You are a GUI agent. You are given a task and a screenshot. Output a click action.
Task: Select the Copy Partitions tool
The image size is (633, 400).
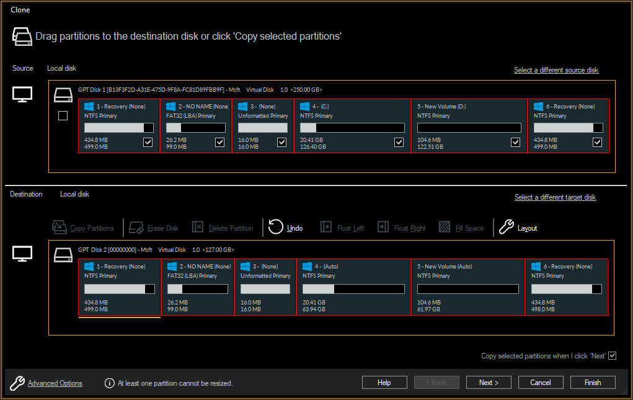[x=83, y=227]
